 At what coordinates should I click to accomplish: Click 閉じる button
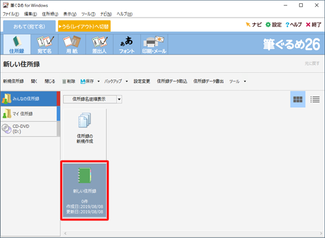(x=50, y=81)
